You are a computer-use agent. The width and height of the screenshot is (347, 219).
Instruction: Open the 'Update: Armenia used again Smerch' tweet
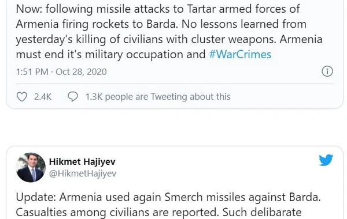[x=168, y=197]
